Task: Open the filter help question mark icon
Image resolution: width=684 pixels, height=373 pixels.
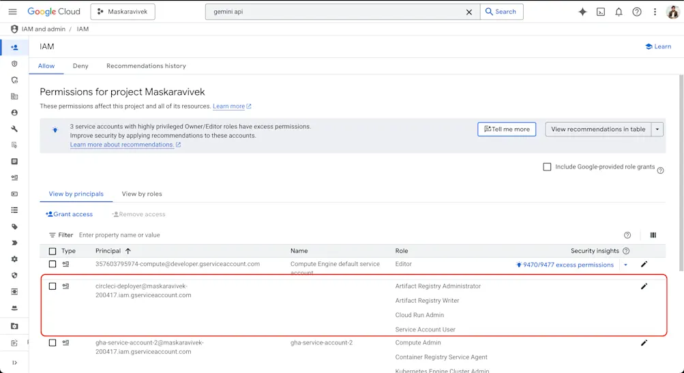Action: tap(627, 235)
